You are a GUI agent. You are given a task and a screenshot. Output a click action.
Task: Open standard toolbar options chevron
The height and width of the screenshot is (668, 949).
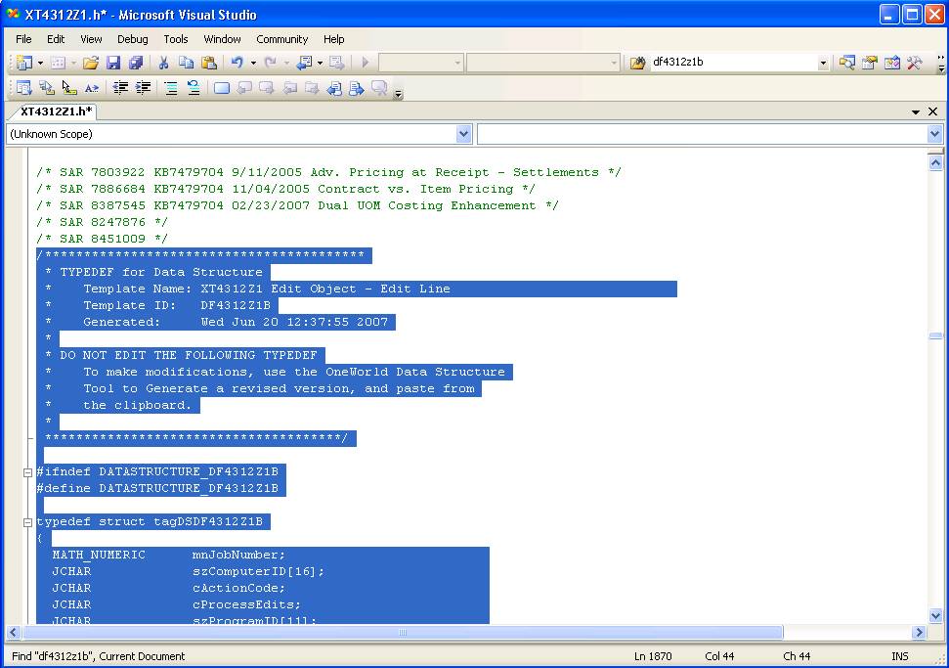[x=941, y=63]
